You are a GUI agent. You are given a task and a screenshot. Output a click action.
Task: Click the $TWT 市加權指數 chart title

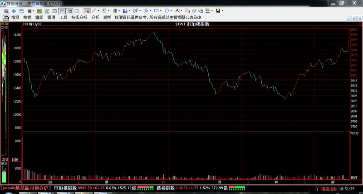(x=192, y=24)
